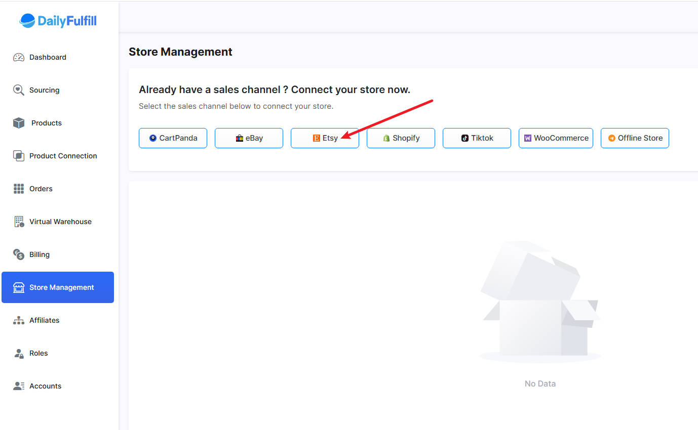Open the Affiliates hierarchy icon

[x=19, y=320]
